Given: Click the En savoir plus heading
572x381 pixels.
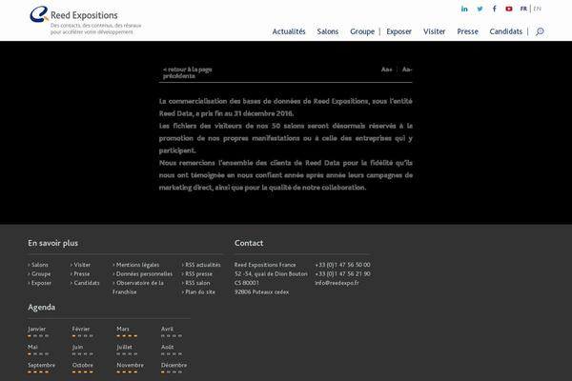Looking at the screenshot, I should pyautogui.click(x=52, y=243).
